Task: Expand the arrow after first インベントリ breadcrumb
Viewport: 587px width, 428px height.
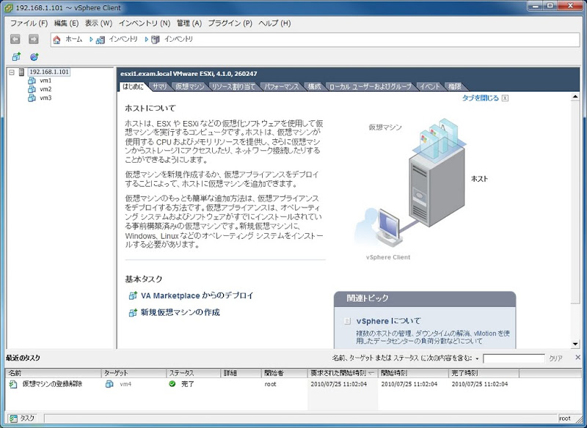Action: coord(146,40)
